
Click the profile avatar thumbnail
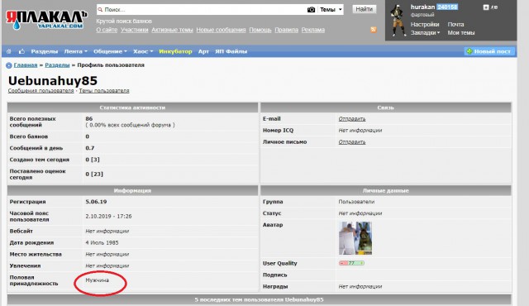coord(355,238)
